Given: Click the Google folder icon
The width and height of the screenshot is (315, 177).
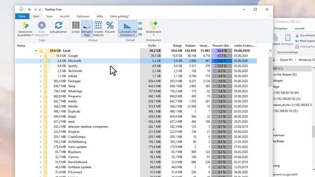Looking at the screenshot, I should [x=46, y=56].
